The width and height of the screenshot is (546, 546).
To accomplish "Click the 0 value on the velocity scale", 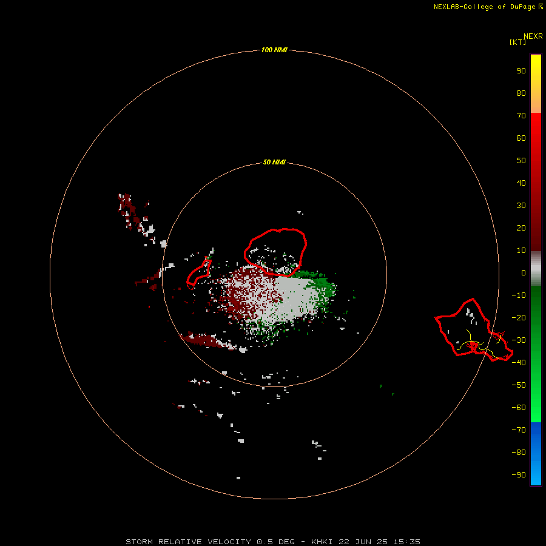I will pyautogui.click(x=524, y=272).
